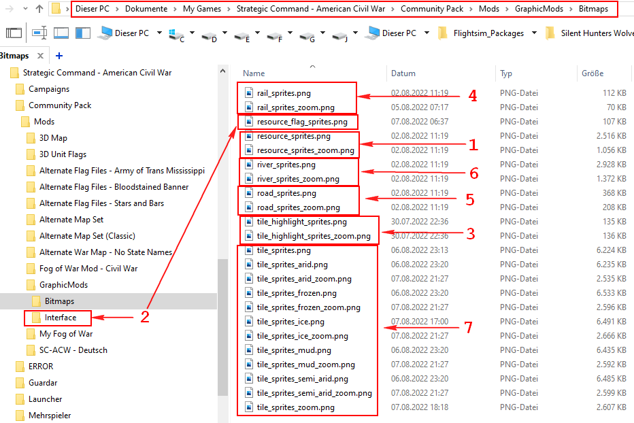Open drive G from the toolbar
The width and height of the screenshot is (634, 423).
click(307, 35)
